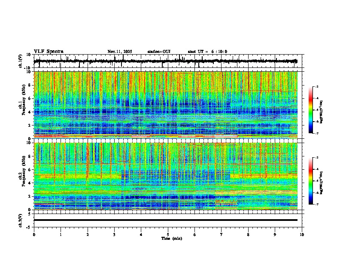Screen dimensions: 340x263
Task: Click the station label in the header
Action: coord(159,52)
